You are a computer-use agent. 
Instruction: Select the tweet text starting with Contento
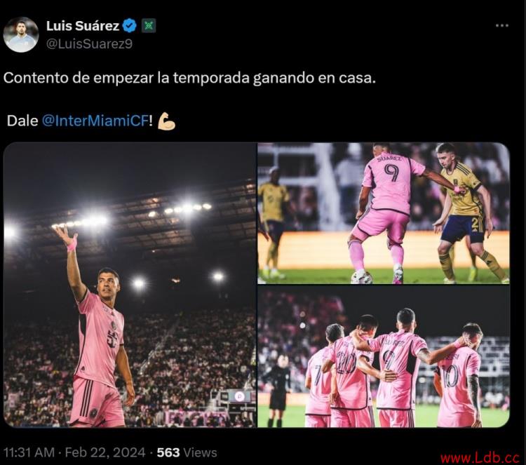pos(189,78)
